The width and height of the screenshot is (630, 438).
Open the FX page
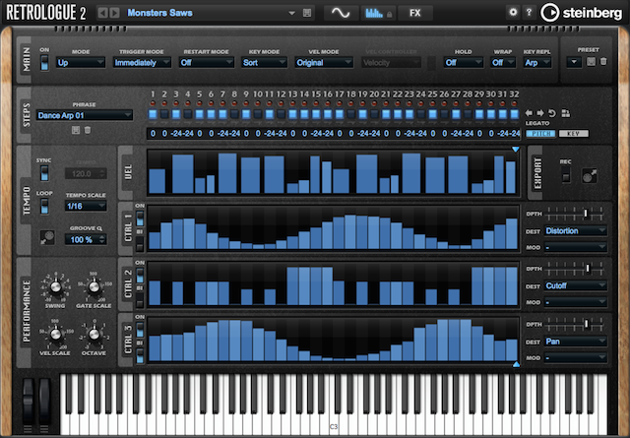[x=415, y=13]
